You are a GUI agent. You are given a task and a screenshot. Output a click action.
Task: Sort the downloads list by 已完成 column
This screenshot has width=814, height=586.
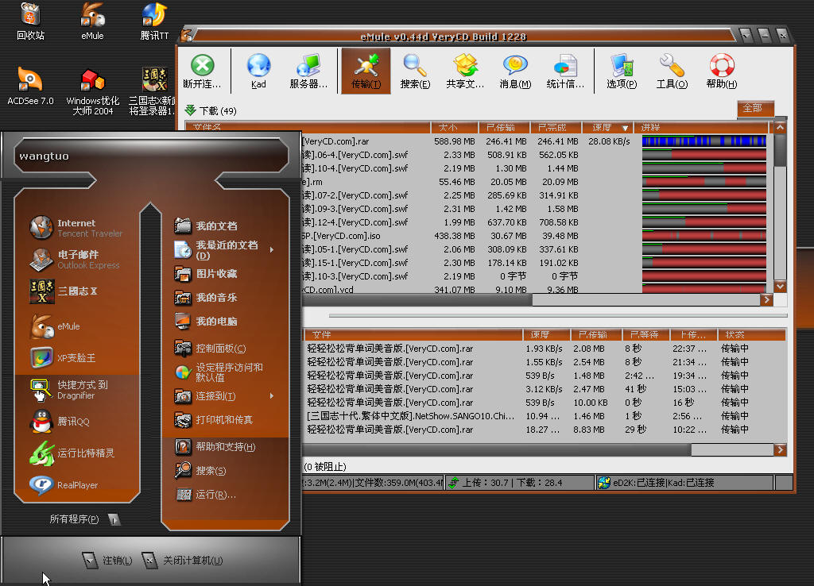coord(556,128)
